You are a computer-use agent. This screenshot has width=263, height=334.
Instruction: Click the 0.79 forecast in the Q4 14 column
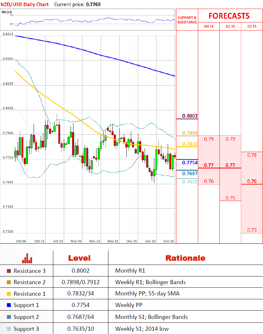click(x=209, y=139)
